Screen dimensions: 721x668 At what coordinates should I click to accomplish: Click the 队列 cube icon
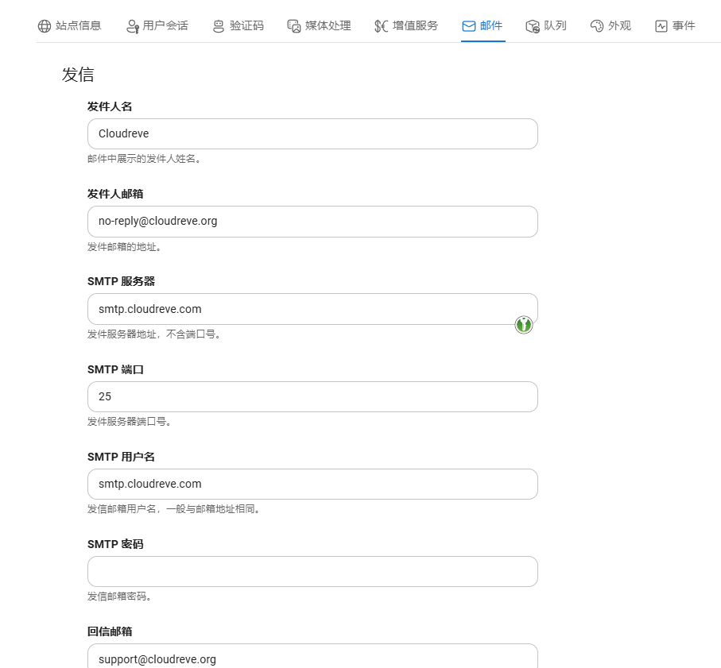coord(533,26)
